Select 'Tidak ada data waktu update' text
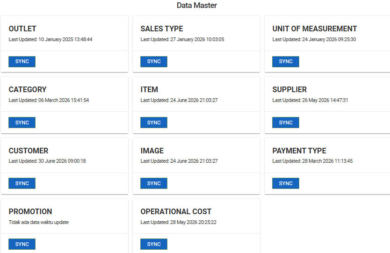Screen dimensions: 390x253 click(38, 222)
